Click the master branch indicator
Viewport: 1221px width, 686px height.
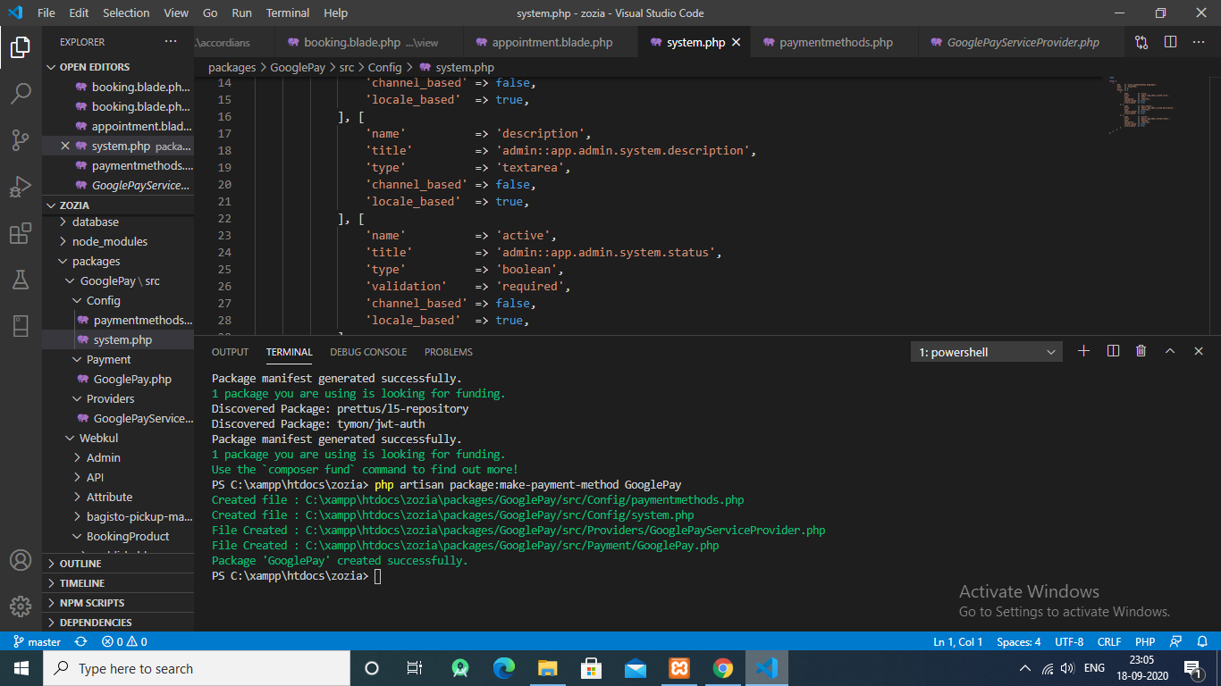(x=37, y=641)
